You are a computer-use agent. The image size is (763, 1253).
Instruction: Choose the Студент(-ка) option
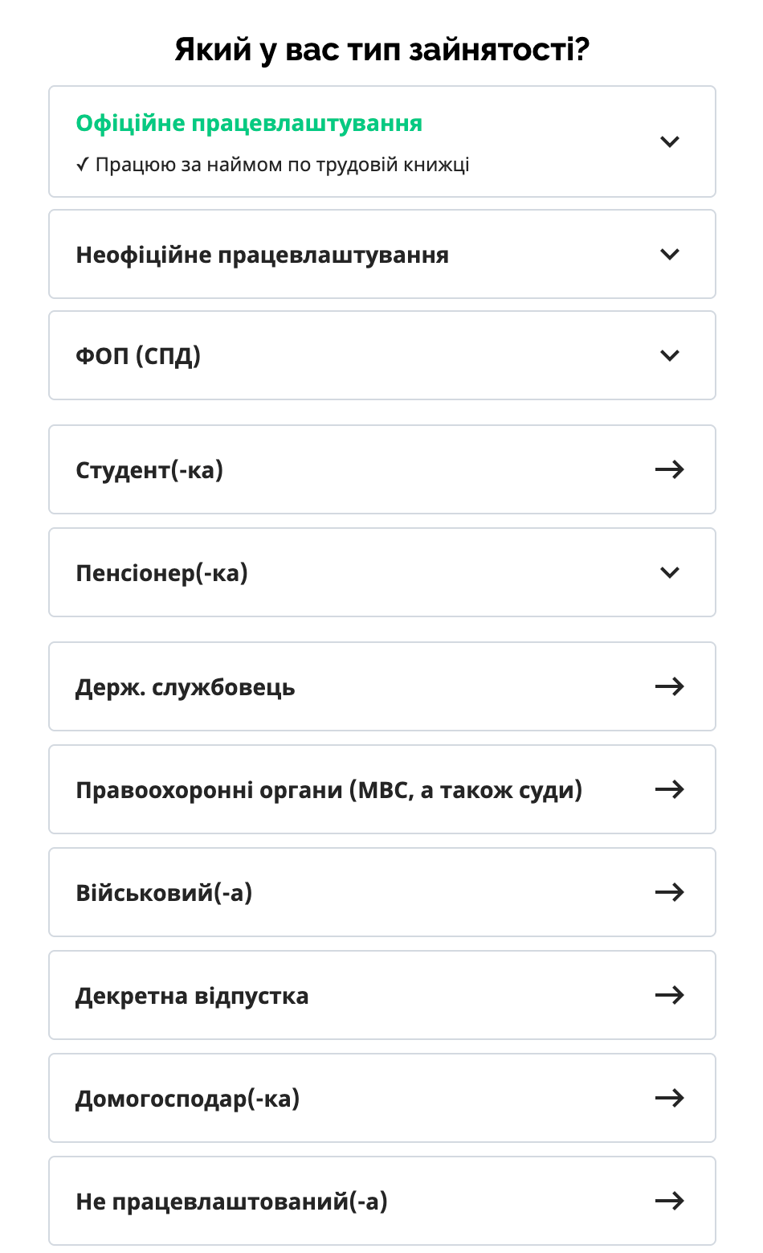(x=149, y=469)
